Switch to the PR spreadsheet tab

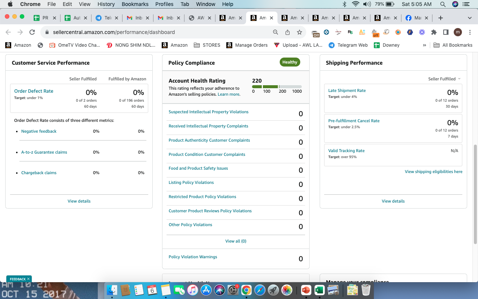click(45, 18)
